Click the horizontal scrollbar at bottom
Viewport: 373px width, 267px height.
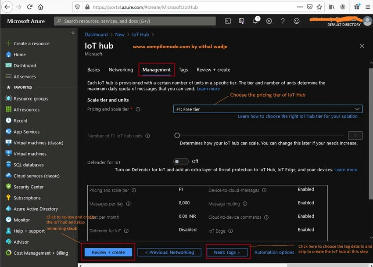click(328, 265)
